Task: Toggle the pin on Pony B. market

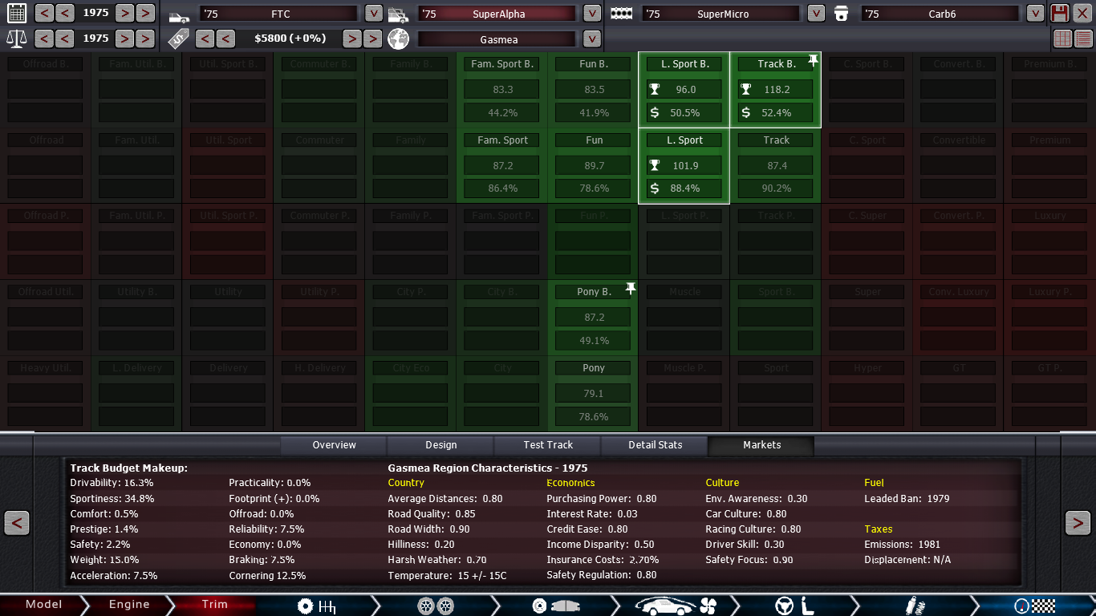Action: click(631, 288)
